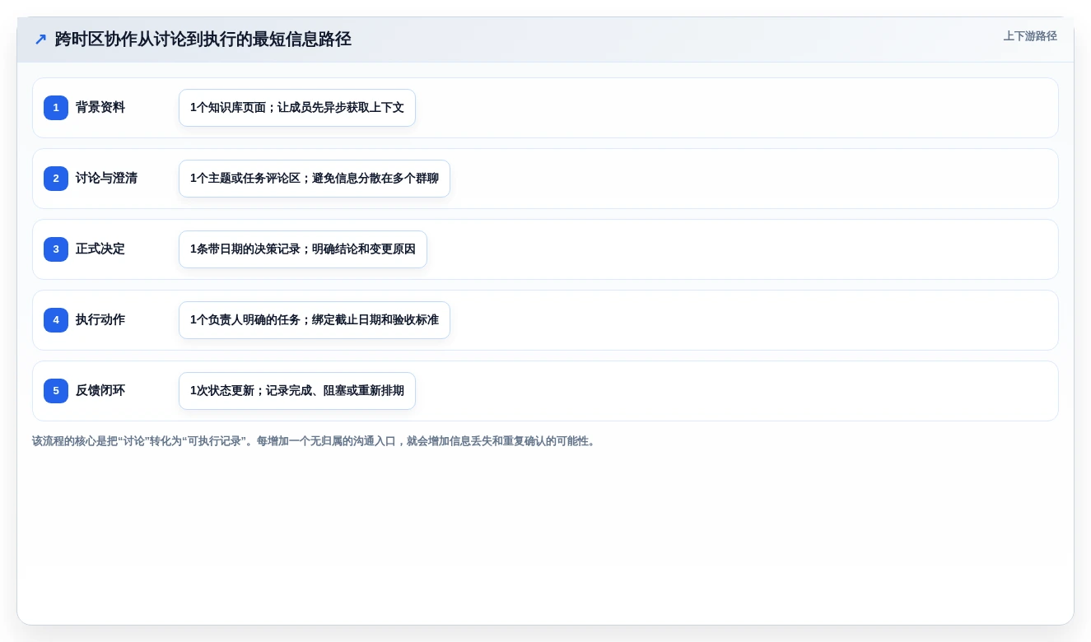This screenshot has height=642, width=1091.
Task: Select step badge number 3
Action: point(56,249)
